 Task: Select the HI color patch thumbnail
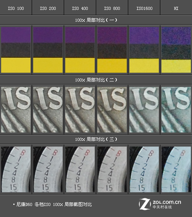click(x=176, y=50)
